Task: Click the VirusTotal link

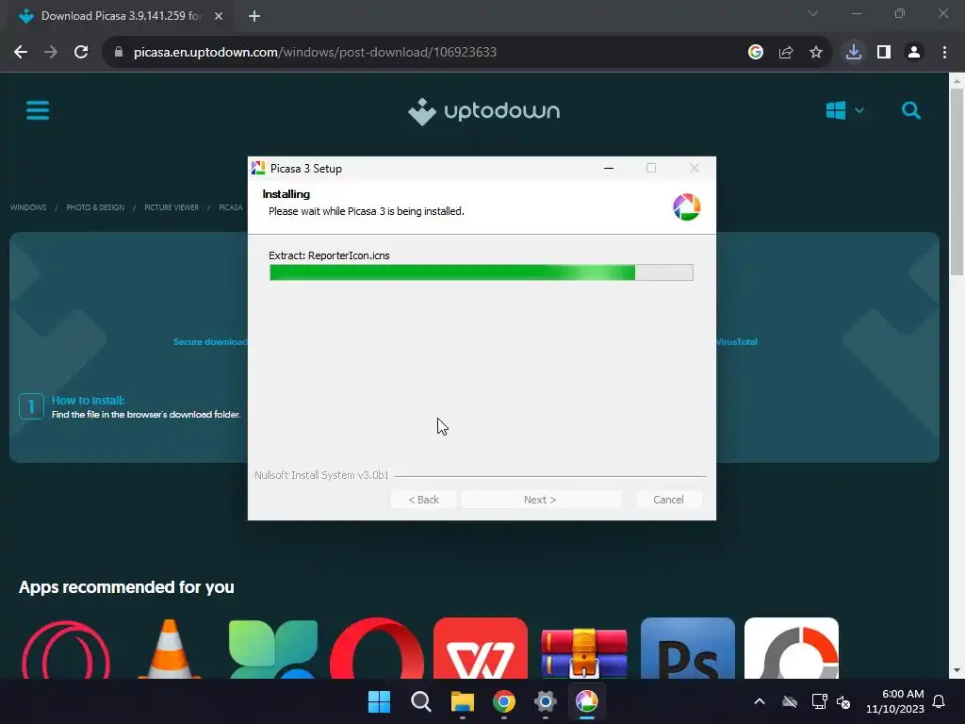Action: (x=737, y=341)
